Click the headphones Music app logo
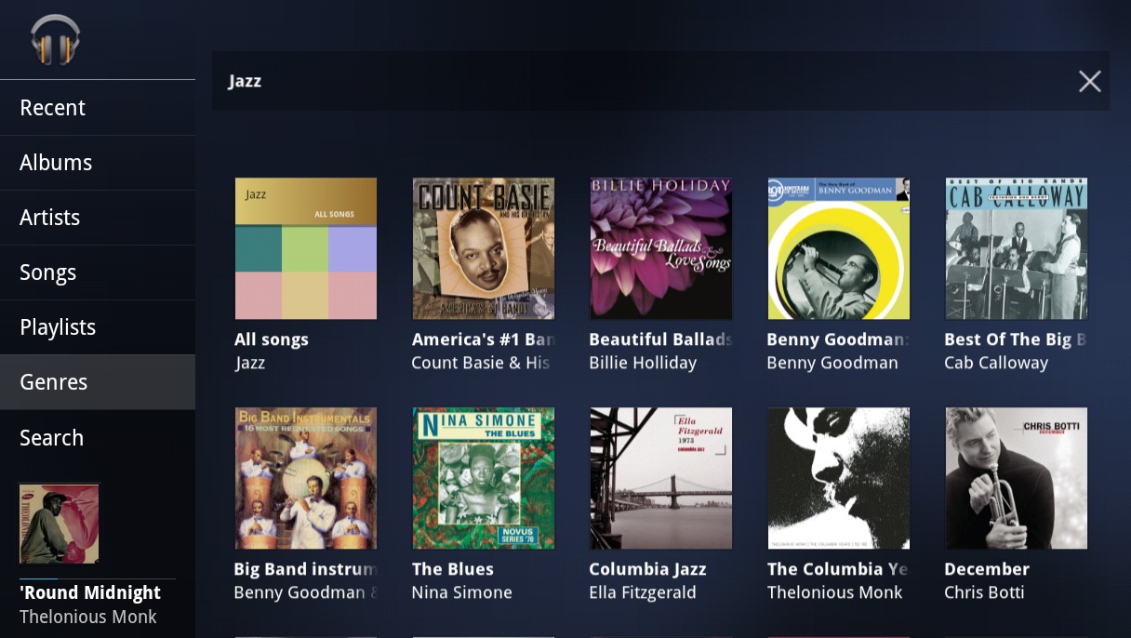Screen dimensions: 1131x638 [56, 40]
